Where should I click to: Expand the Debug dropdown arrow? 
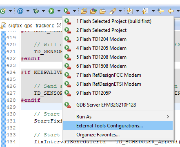pos(43,11)
